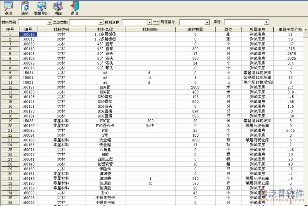Click code cell 160190
Image resolution: width=308 pixels, height=206 pixels.
[x=28, y=183]
